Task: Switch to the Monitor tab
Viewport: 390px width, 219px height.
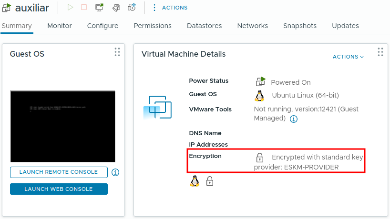Action: point(60,26)
